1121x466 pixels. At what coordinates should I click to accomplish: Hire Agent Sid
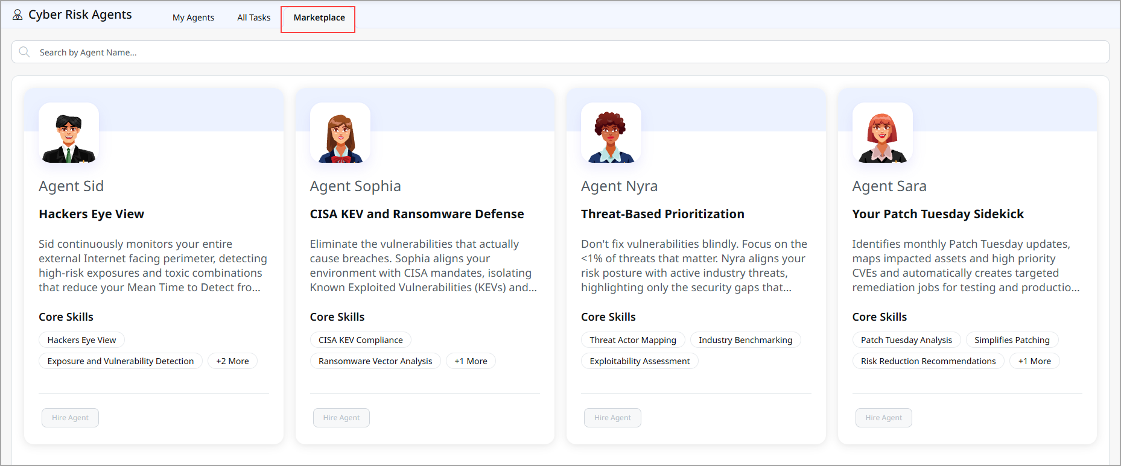point(70,418)
